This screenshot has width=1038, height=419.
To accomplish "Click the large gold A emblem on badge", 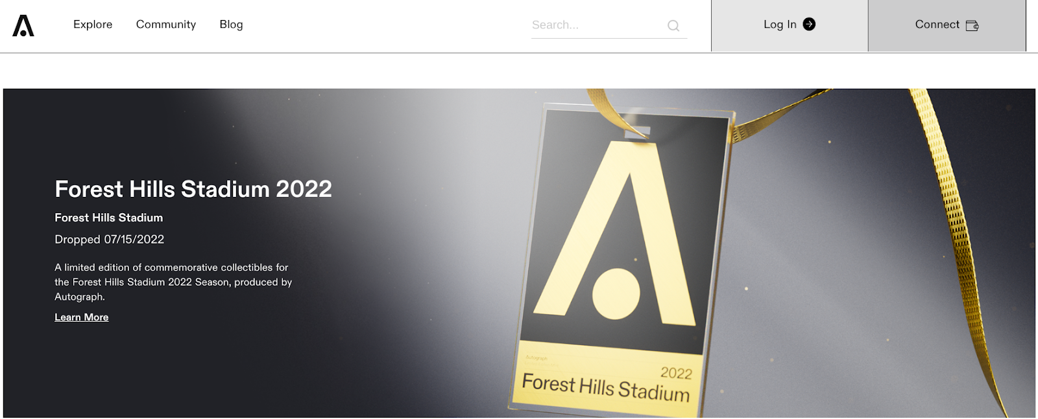I will (x=613, y=233).
